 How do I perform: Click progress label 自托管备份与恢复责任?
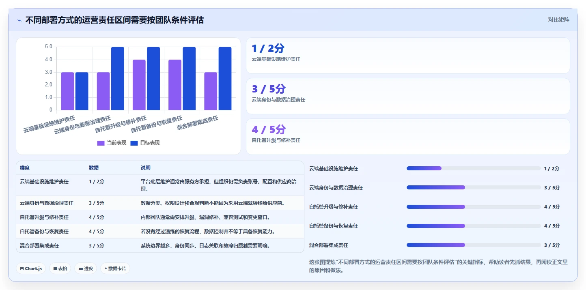pyautogui.click(x=334, y=226)
